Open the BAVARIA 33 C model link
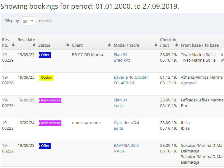 [126, 146]
